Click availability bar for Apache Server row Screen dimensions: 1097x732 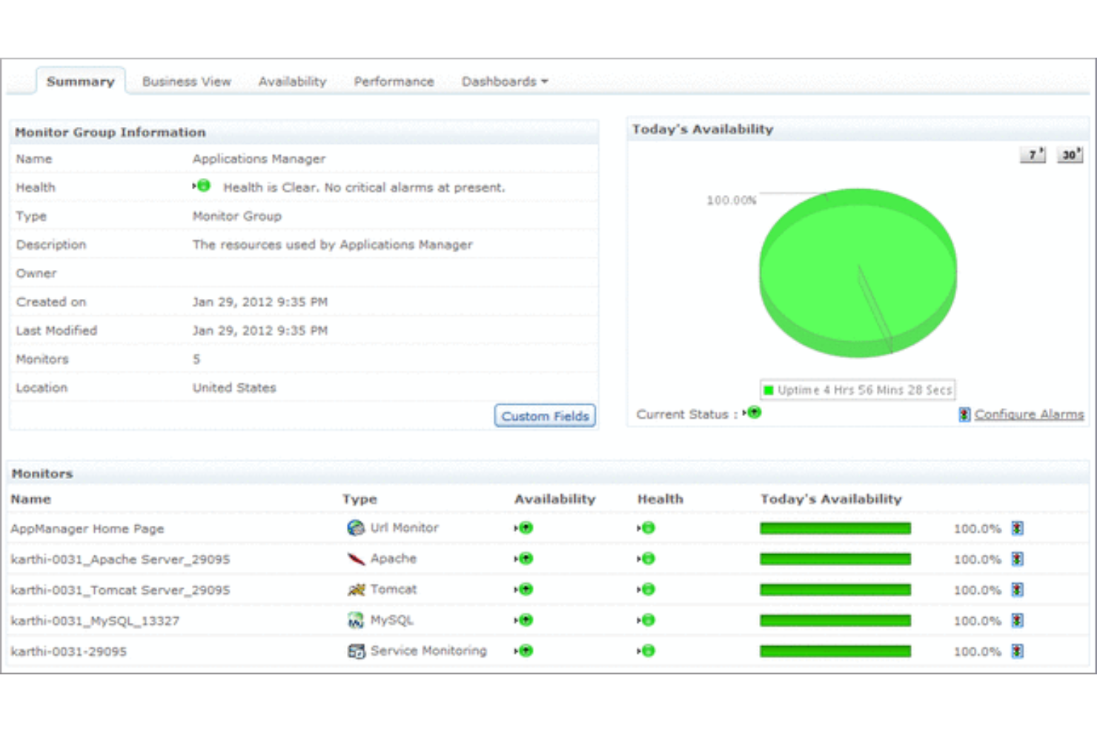pyautogui.click(x=835, y=559)
